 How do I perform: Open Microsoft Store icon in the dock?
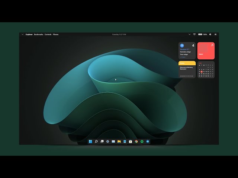(131, 142)
